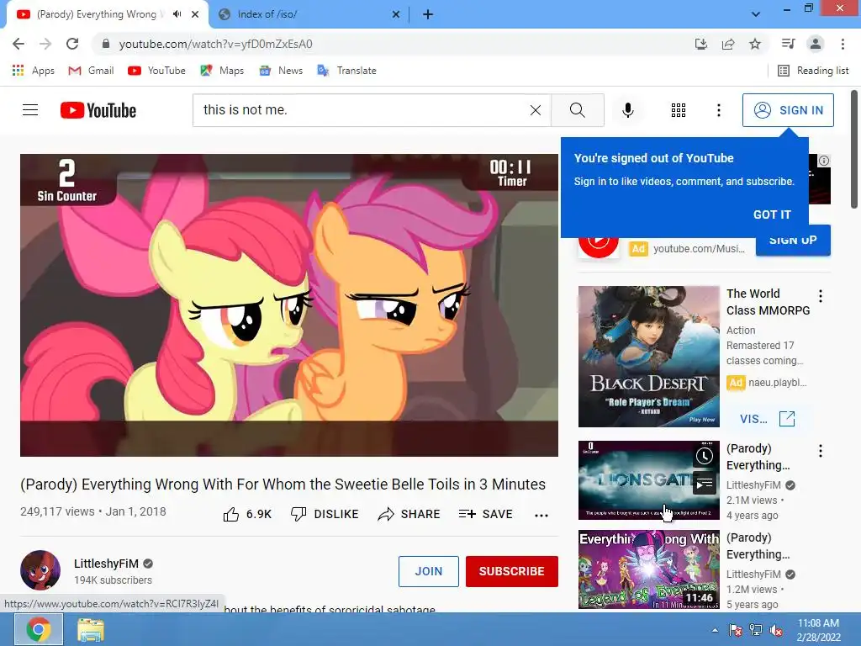Image resolution: width=861 pixels, height=646 pixels.
Task: Open Gmail bookmark
Action: click(91, 71)
